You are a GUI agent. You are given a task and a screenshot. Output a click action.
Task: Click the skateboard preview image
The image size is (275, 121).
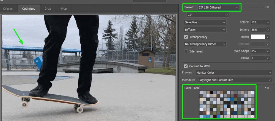89,68
